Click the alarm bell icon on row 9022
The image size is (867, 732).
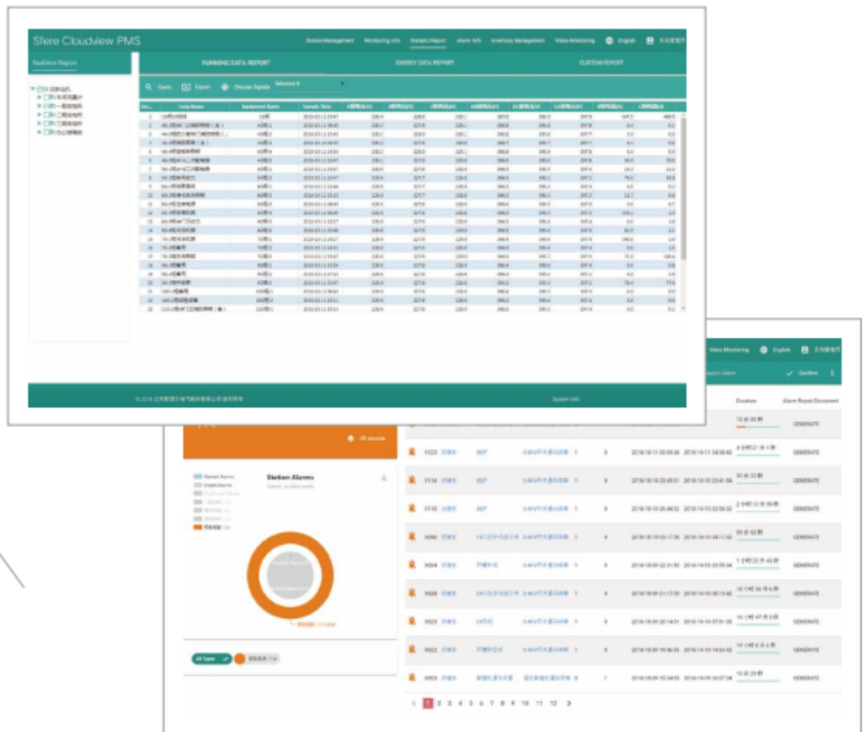pos(412,649)
